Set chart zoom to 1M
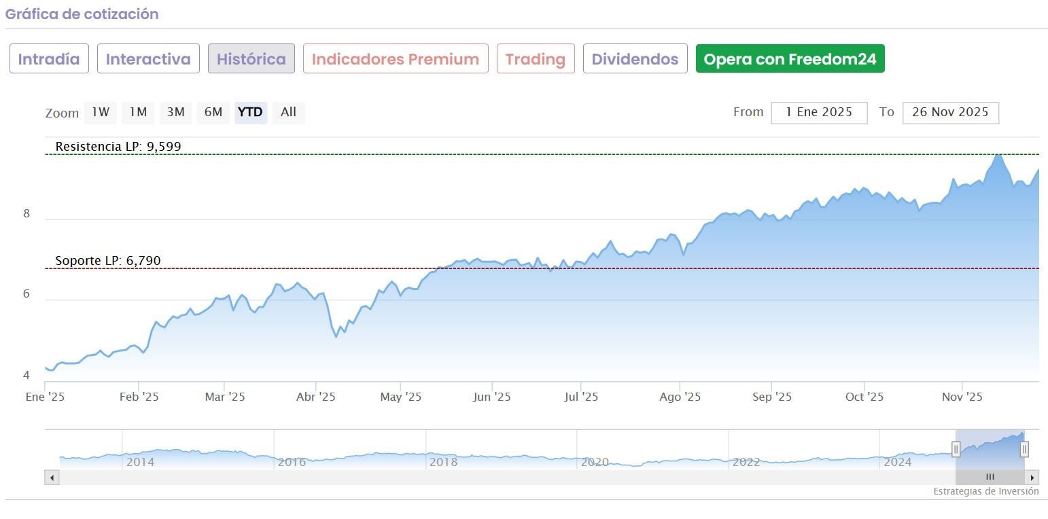 [x=138, y=112]
